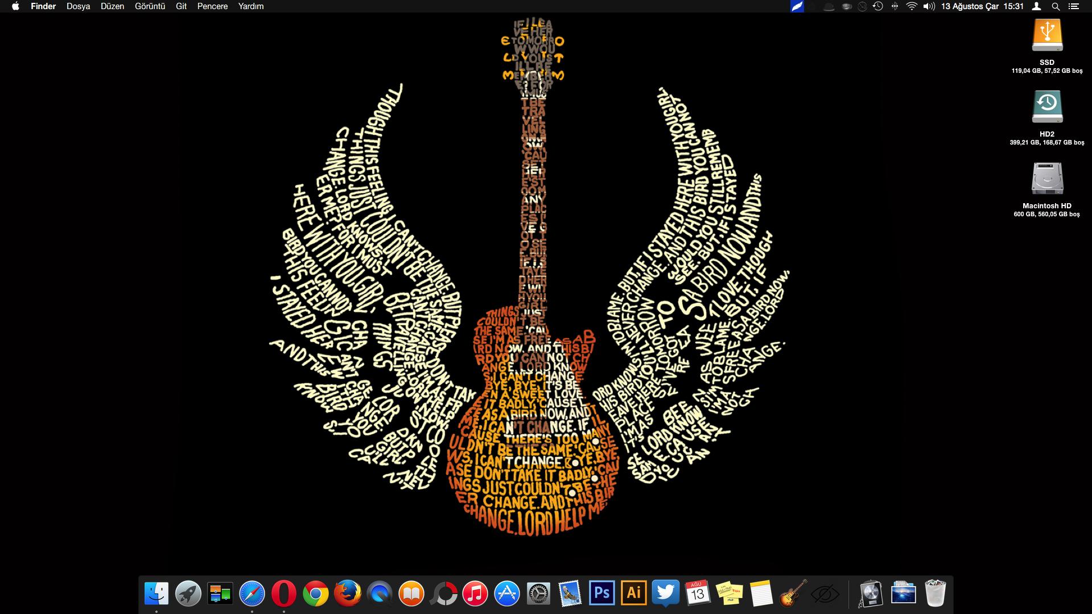
Task: Click the blue feather menu bar icon
Action: coord(797,6)
